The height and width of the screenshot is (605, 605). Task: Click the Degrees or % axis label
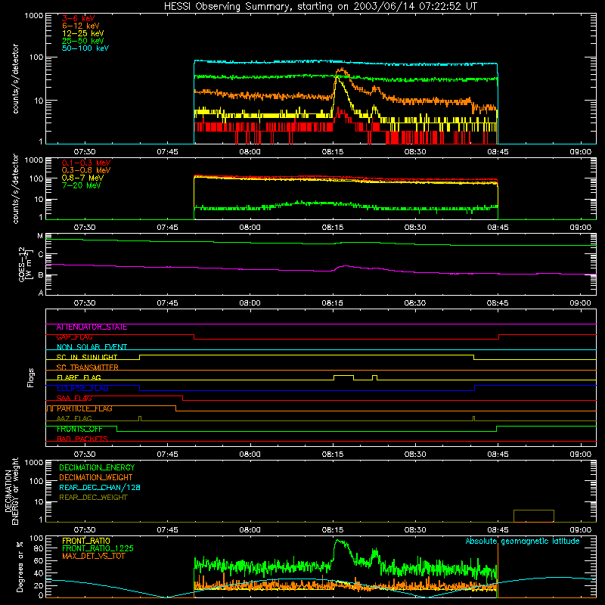20,567
